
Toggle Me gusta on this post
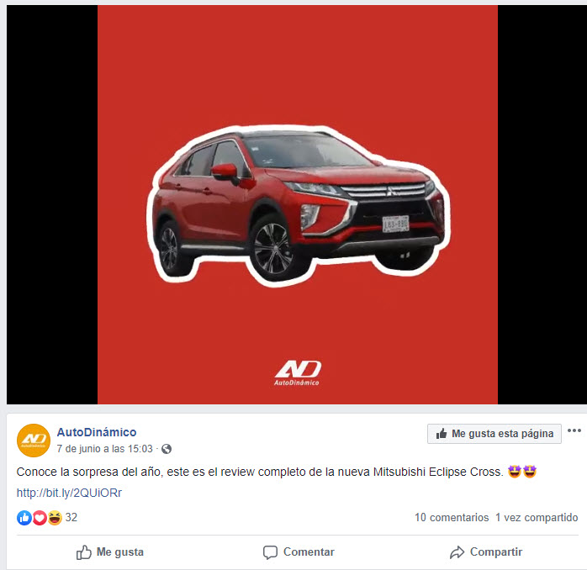click(x=110, y=552)
